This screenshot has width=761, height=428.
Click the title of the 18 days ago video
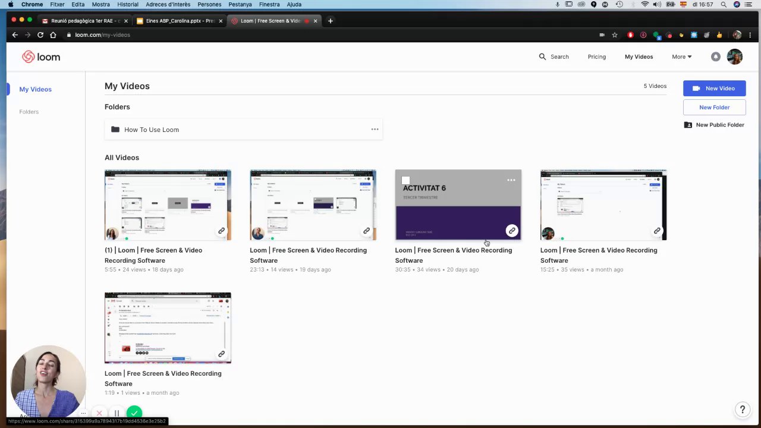pos(153,255)
